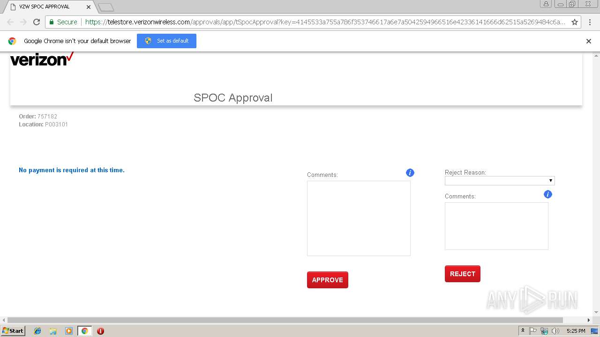Click the network tray icon

[544, 331]
